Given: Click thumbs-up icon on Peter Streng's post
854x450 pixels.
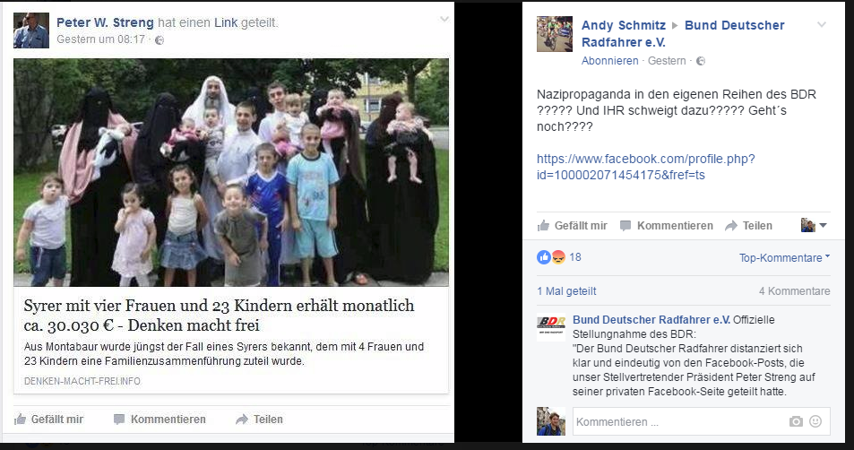Looking at the screenshot, I should pos(20,419).
